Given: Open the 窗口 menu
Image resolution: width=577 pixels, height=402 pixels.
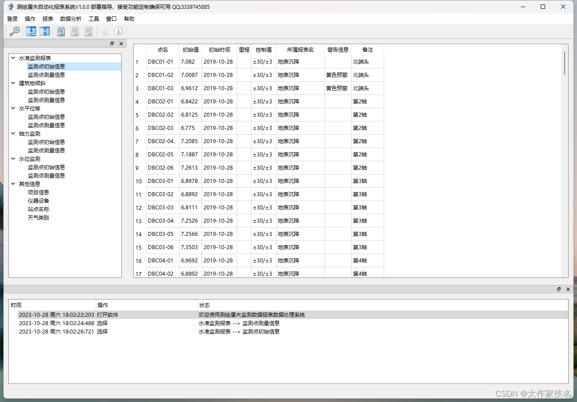Looking at the screenshot, I should click(x=112, y=19).
